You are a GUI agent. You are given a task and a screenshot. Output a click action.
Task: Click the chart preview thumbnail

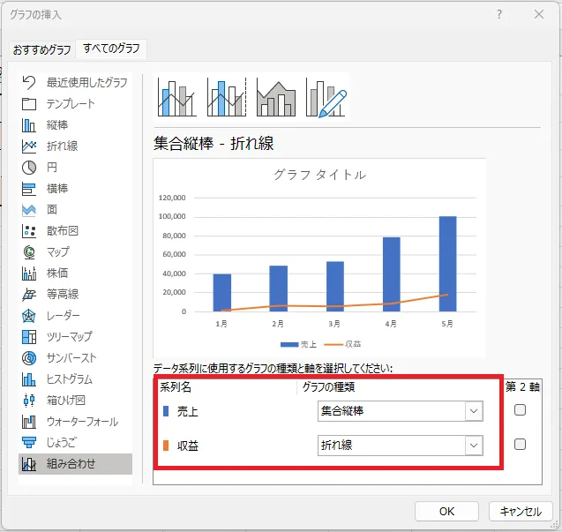click(319, 258)
